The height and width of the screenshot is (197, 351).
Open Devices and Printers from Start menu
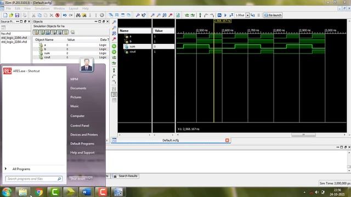point(84,135)
